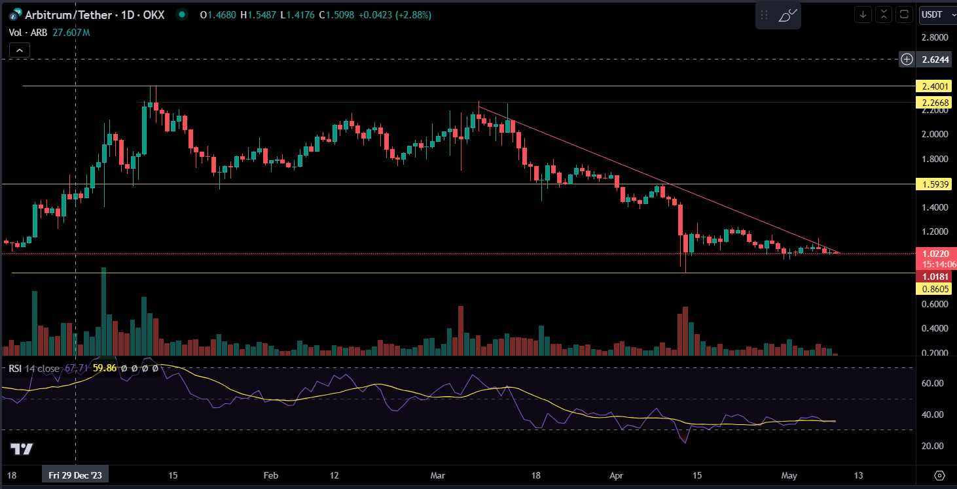Viewport: 957px width, 489px height.
Task: Open the chart settings gear at bottom right
Action: click(940, 475)
